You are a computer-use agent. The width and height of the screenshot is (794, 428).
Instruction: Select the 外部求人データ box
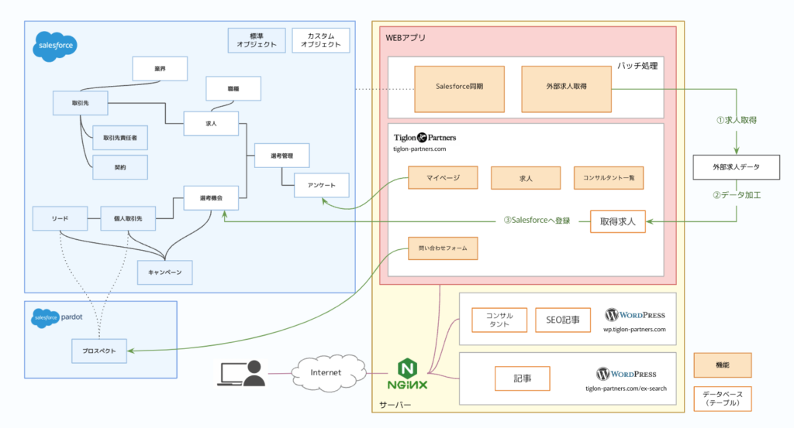737,167
